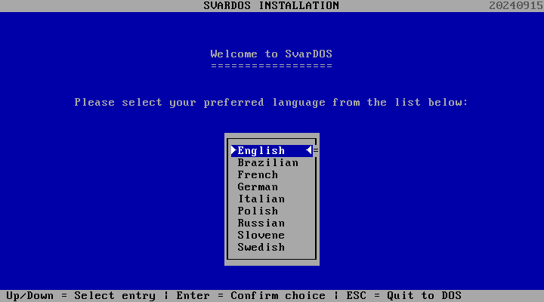Click the empty gray area below Swedish

pos(271,258)
